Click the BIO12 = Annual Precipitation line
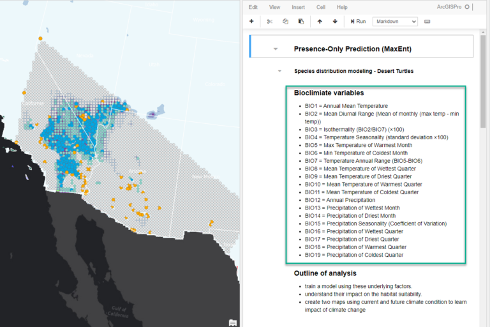Image resolution: width=490 pixels, height=327 pixels. (x=340, y=200)
